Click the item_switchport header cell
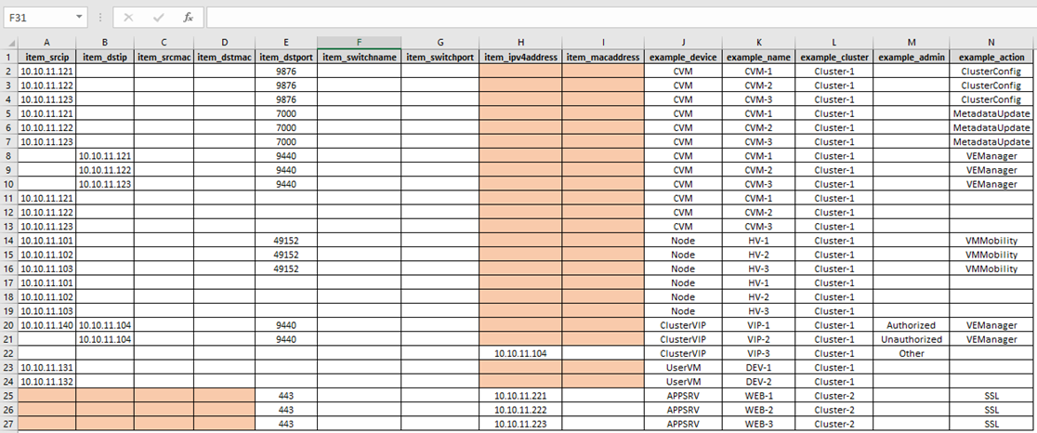The image size is (1037, 433). tap(440, 57)
